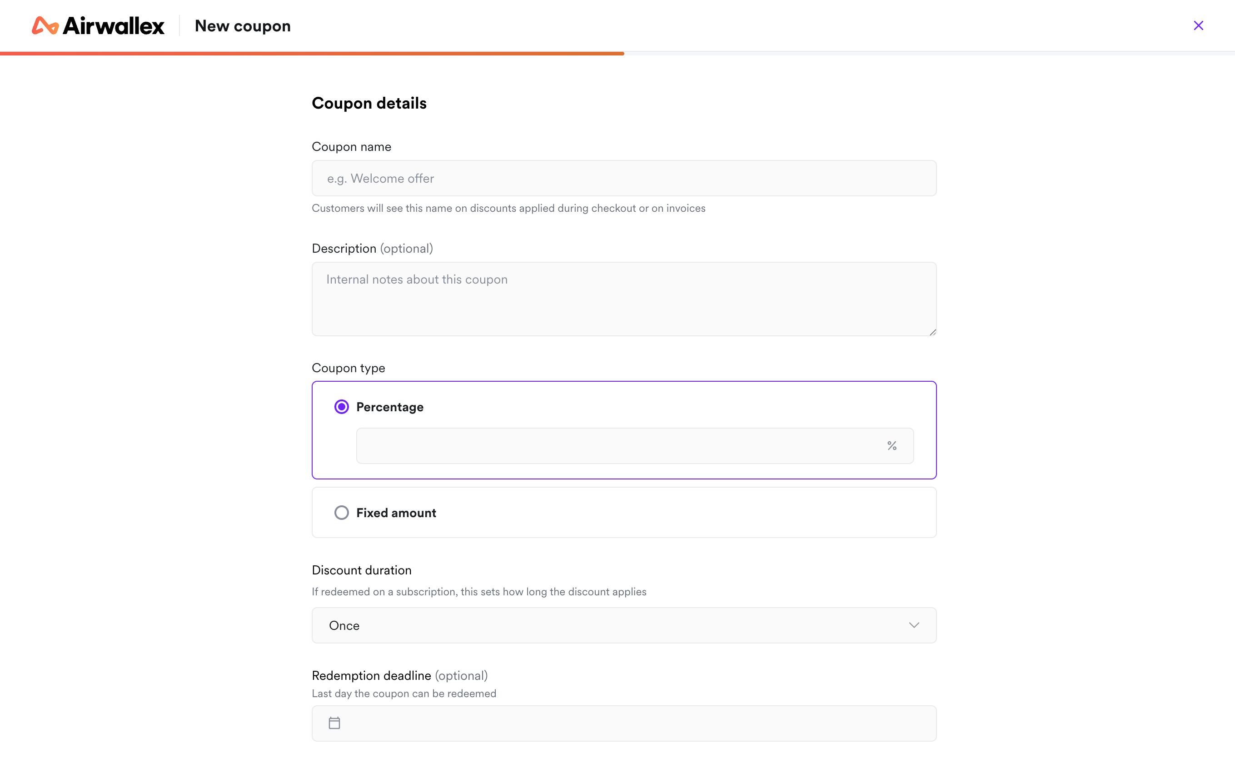This screenshot has width=1235, height=778.
Task: Click the Description internal notes textarea
Action: (624, 299)
